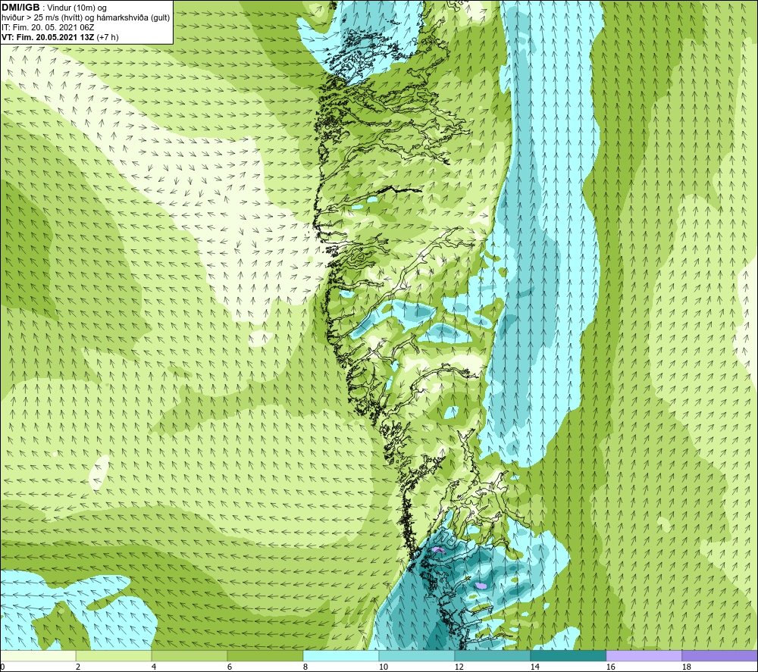
Task: Click the scale label '14'
Action: [x=534, y=667]
